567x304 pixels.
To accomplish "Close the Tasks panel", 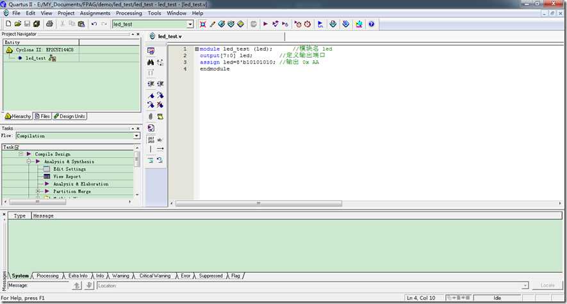I will pos(138,128).
